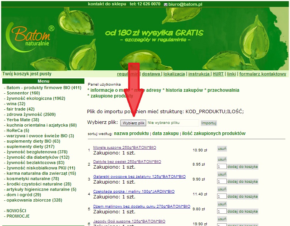The height and width of the screenshot is (226, 290).
Task: Open artykuły higieniczne naturalne (5) category
Action: (x=41, y=189)
